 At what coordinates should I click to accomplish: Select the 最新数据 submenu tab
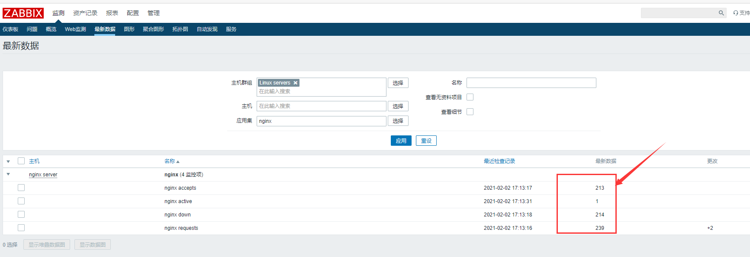tap(105, 29)
